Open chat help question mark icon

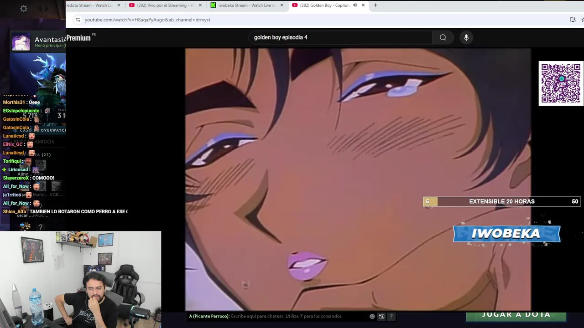[x=391, y=316]
